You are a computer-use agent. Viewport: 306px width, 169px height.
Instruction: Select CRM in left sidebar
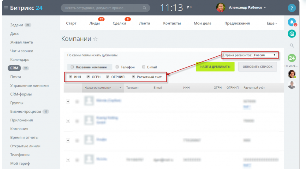tap(14, 68)
